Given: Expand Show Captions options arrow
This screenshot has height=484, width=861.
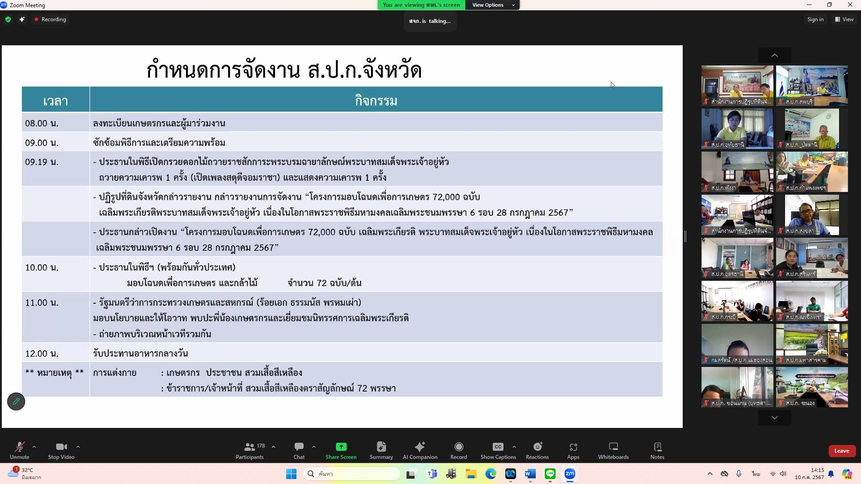Looking at the screenshot, I should pos(514,447).
